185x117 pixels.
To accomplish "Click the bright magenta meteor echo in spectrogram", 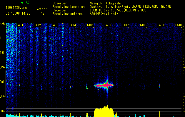I will 104,85.
